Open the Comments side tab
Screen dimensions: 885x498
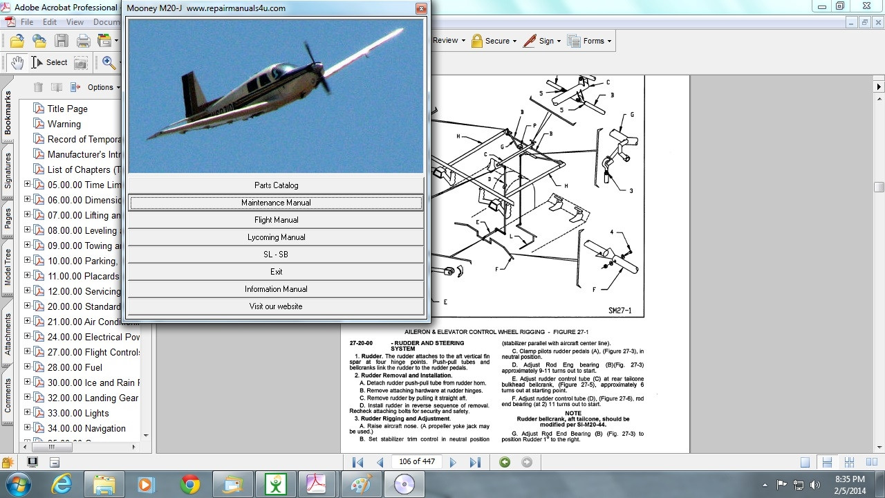pos(8,396)
